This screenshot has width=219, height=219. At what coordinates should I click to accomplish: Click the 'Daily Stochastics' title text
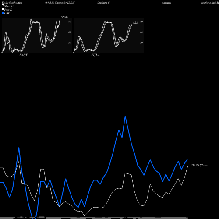point(12,3)
